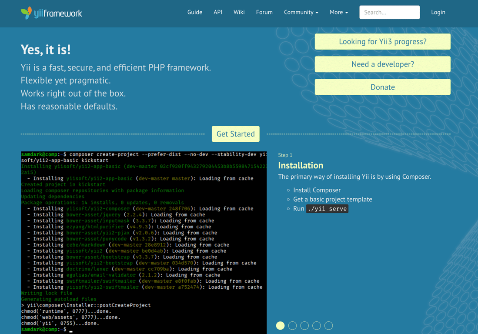Screen dimensions: 478x334
Task: Click the Yii framework logo
Action: pyautogui.click(x=51, y=13)
